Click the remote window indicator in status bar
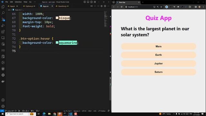 [x=2, y=111]
